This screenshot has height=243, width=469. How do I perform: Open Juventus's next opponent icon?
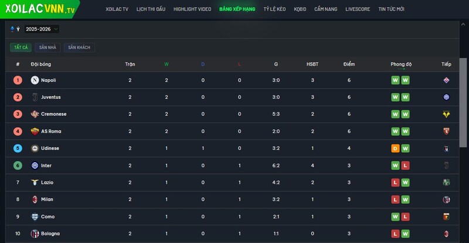pyautogui.click(x=446, y=97)
